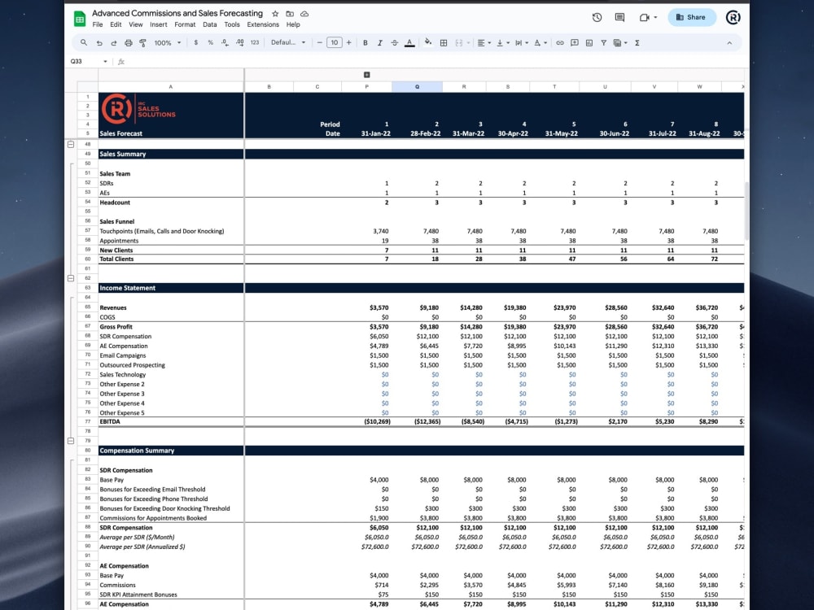Open the borders menu
The height and width of the screenshot is (610, 814).
[x=444, y=43]
